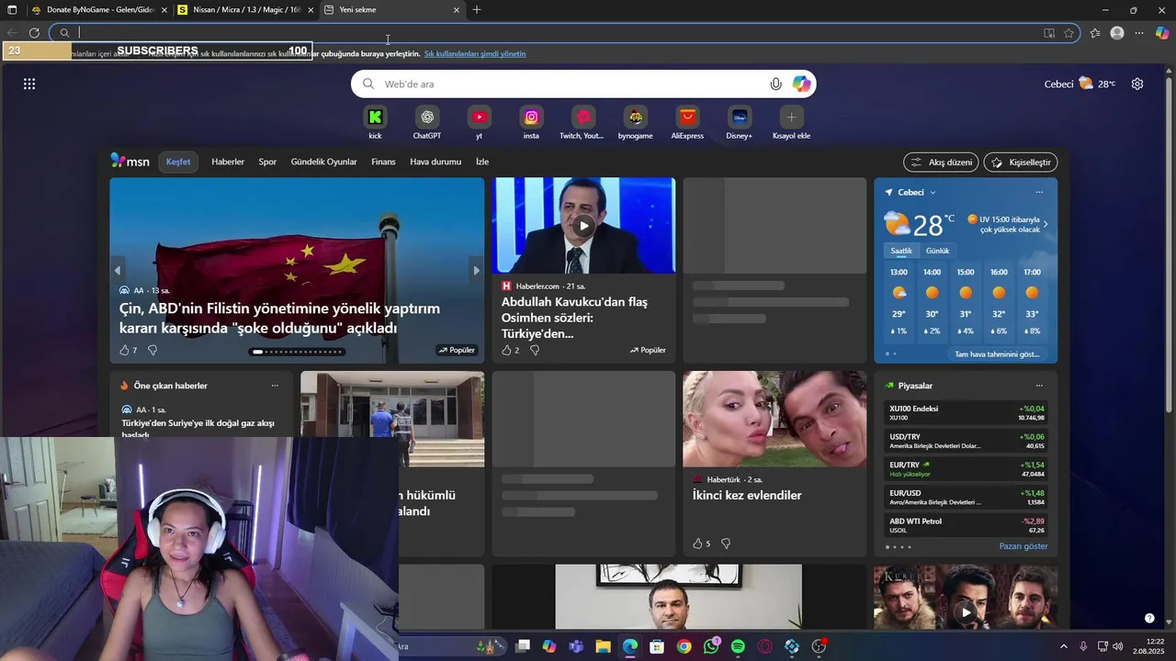Select the Gündelik Oyunlar tab
This screenshot has width=1176, height=661.
point(323,162)
